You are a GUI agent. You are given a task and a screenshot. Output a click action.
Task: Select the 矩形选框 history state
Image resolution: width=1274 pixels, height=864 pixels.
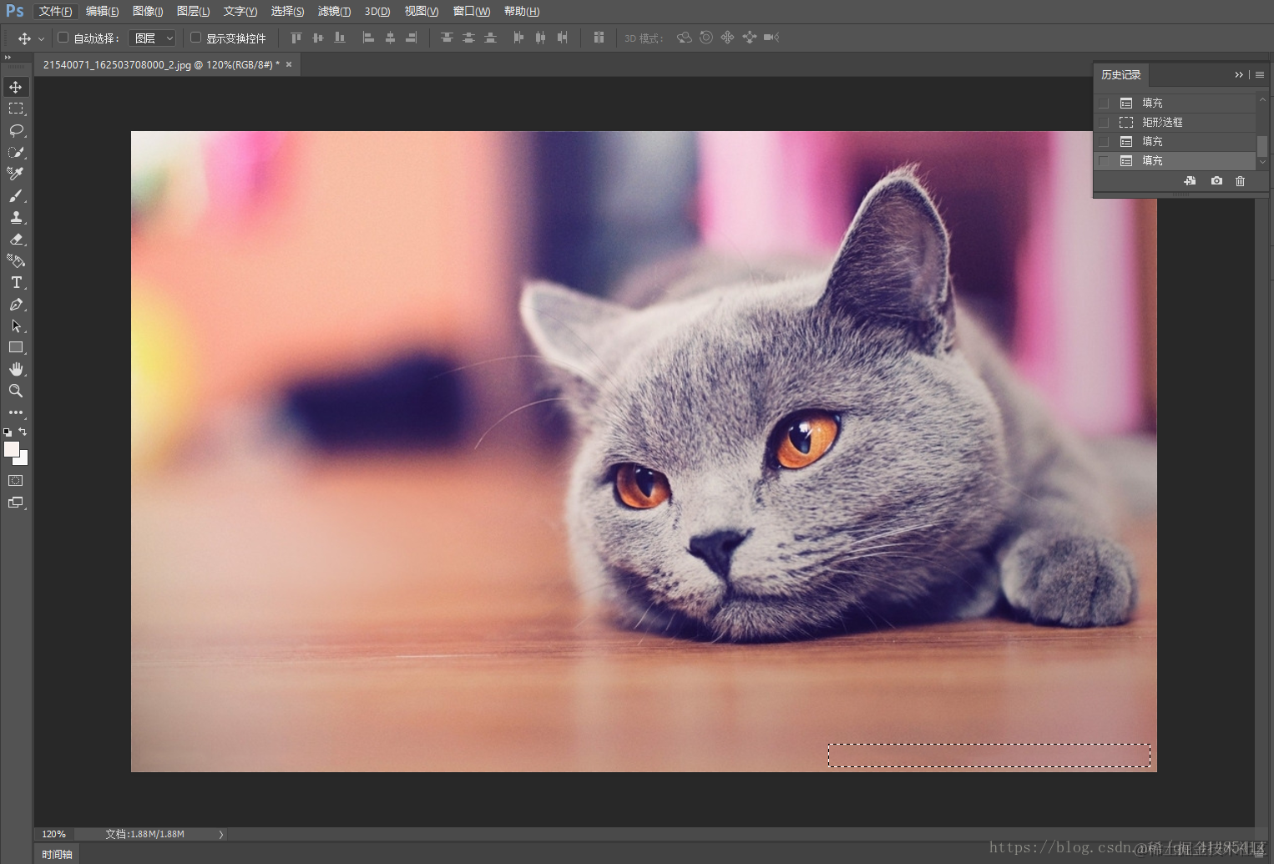tap(1175, 122)
